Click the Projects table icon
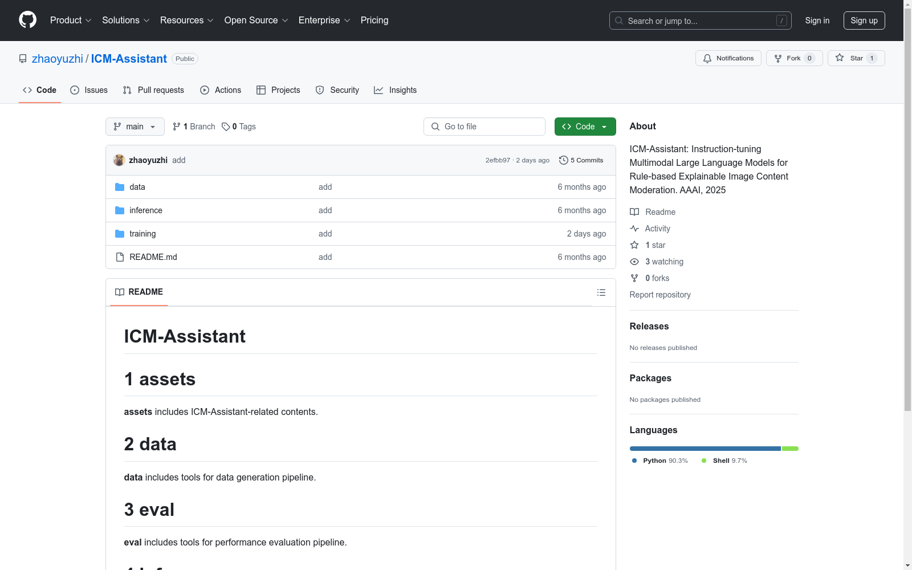The image size is (912, 570). 261,90
